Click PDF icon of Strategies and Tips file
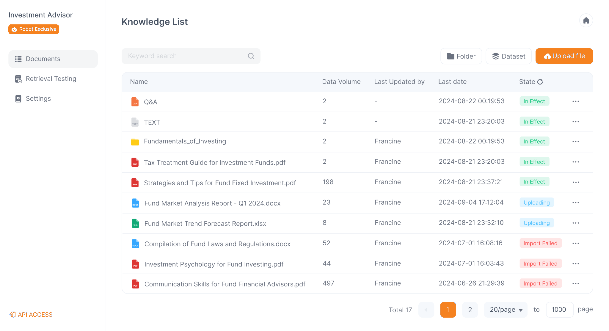 point(135,183)
